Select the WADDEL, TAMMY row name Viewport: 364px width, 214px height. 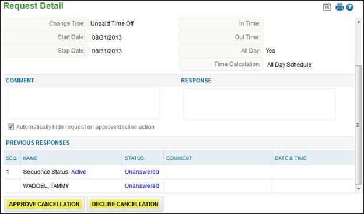[x=46, y=186]
